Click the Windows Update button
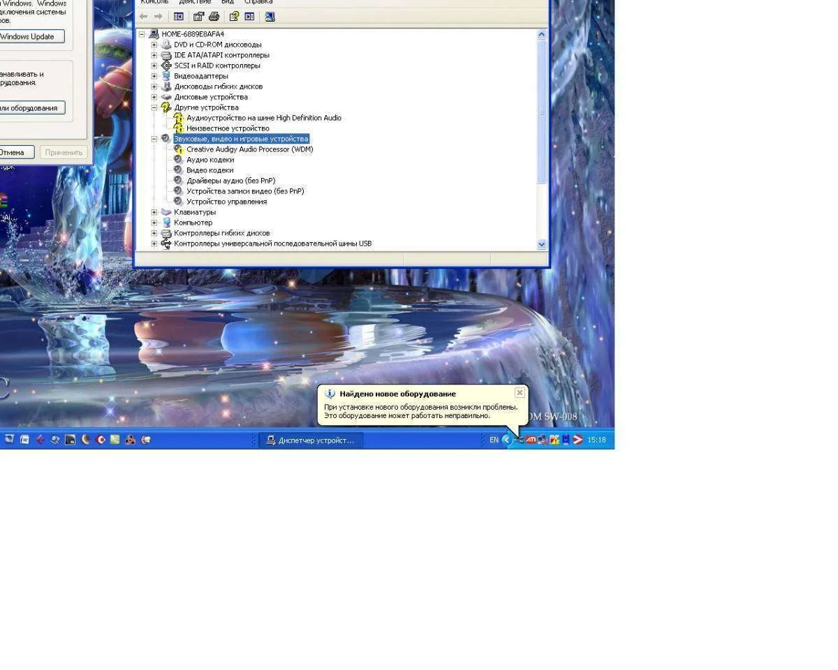Screen dimensions: 838x670 (31, 36)
